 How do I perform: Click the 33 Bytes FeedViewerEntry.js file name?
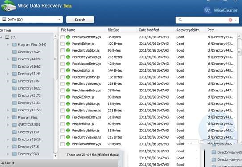[86, 91]
